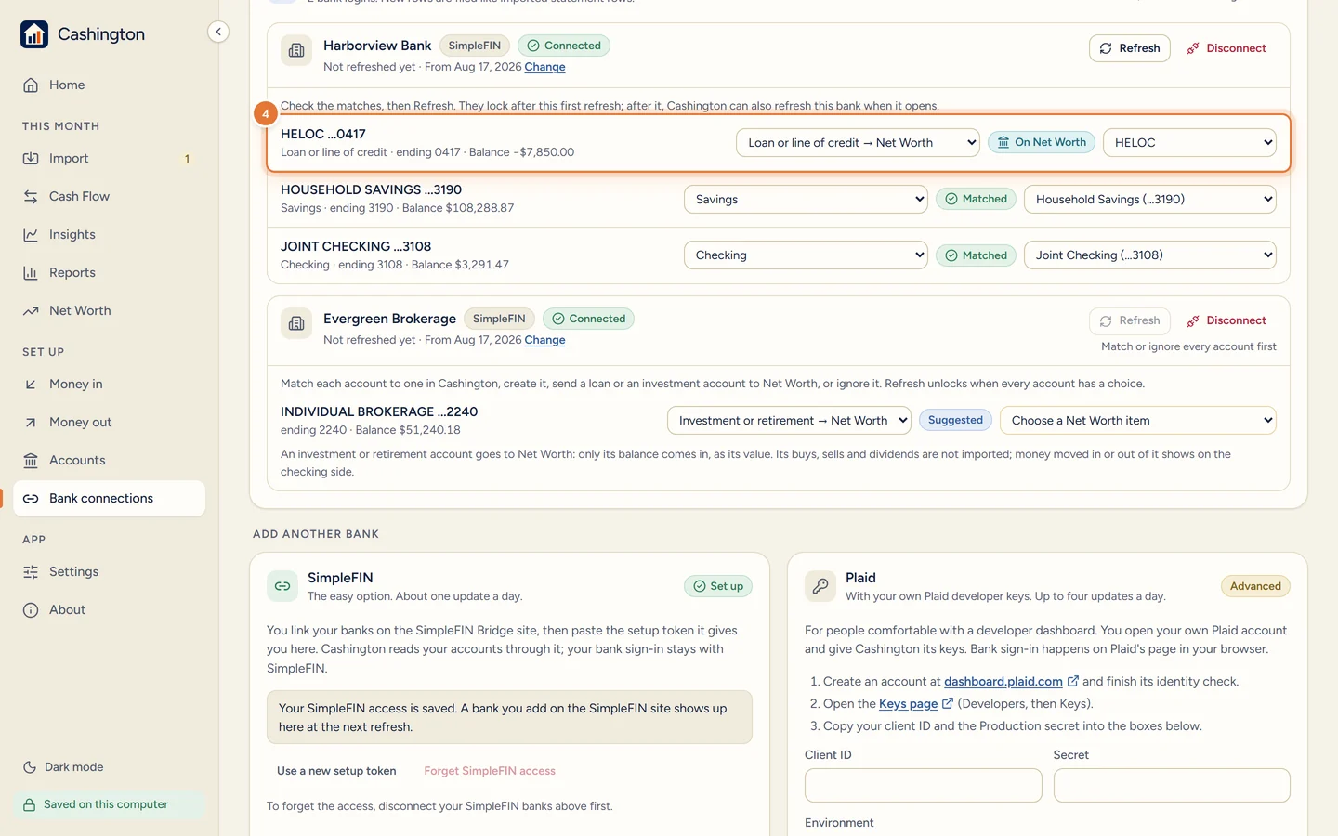Open the Investment or retirement type dropdown

point(789,421)
